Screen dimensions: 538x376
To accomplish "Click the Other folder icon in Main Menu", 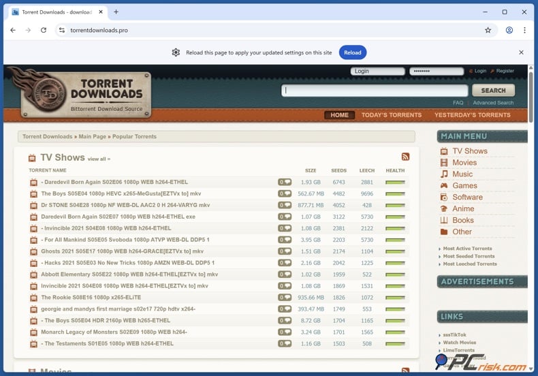I will [444, 232].
